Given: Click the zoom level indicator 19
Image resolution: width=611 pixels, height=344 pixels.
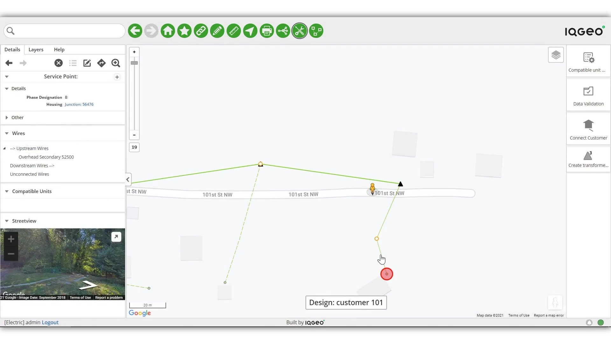Looking at the screenshot, I should [x=134, y=147].
